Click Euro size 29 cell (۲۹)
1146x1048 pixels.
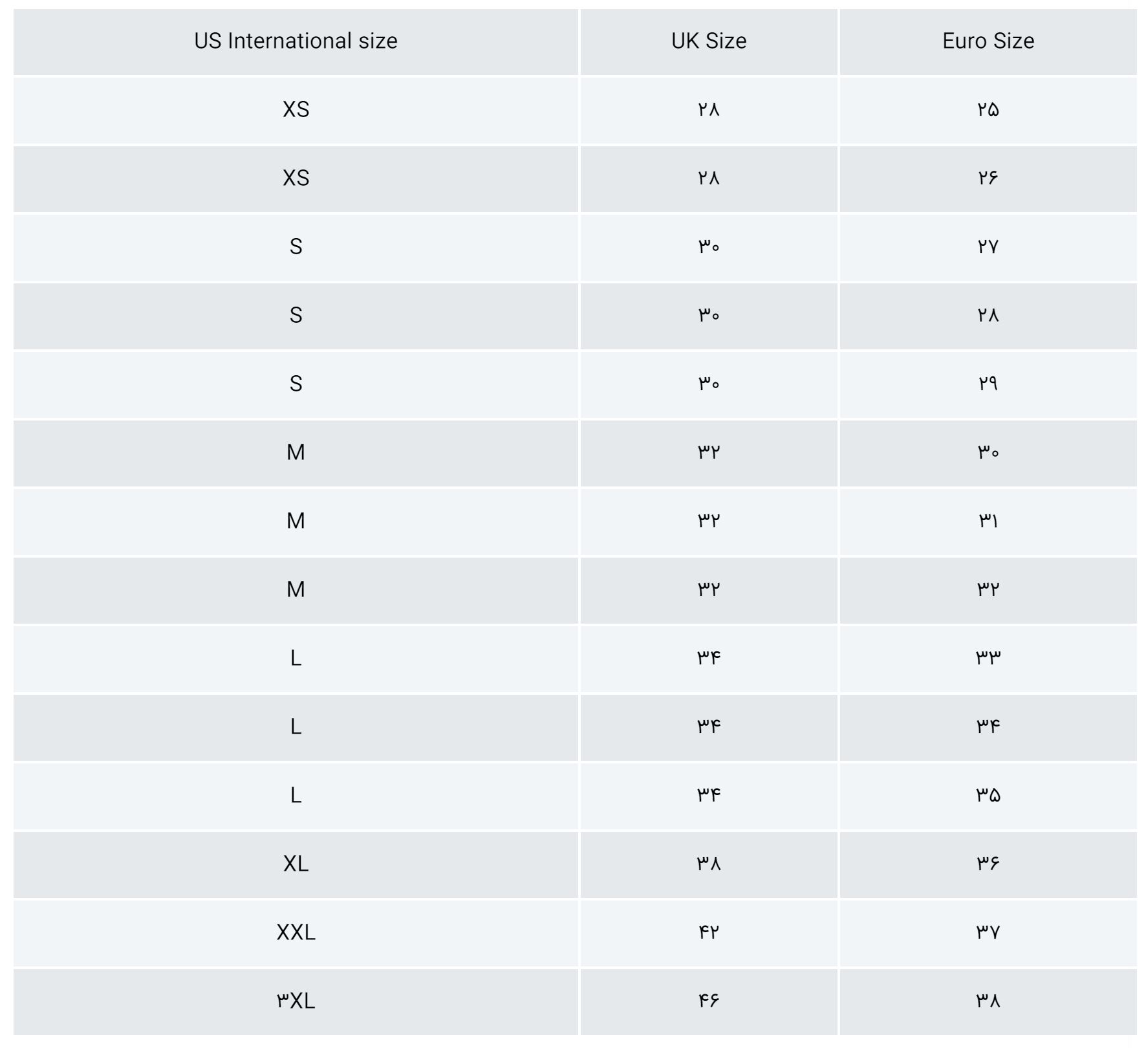988,384
